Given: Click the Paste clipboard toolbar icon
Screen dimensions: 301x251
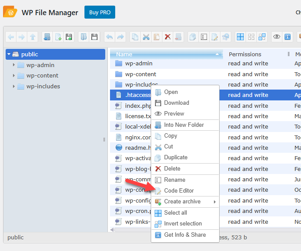Looking at the screenshot, I should (157, 37).
